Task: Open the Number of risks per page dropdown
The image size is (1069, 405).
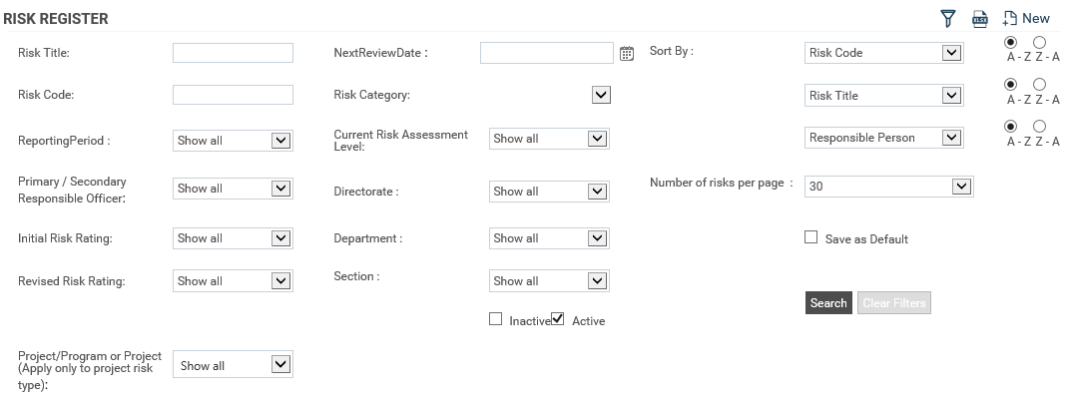Action: click(x=889, y=187)
